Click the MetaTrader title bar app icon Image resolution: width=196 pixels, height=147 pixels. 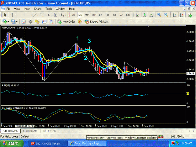[x=3, y=3]
